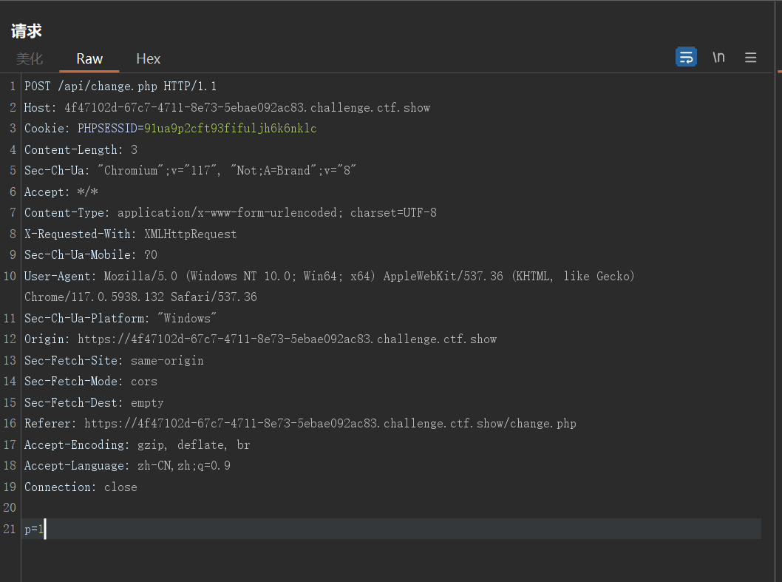Click the POST /api/change.php request line

click(120, 87)
